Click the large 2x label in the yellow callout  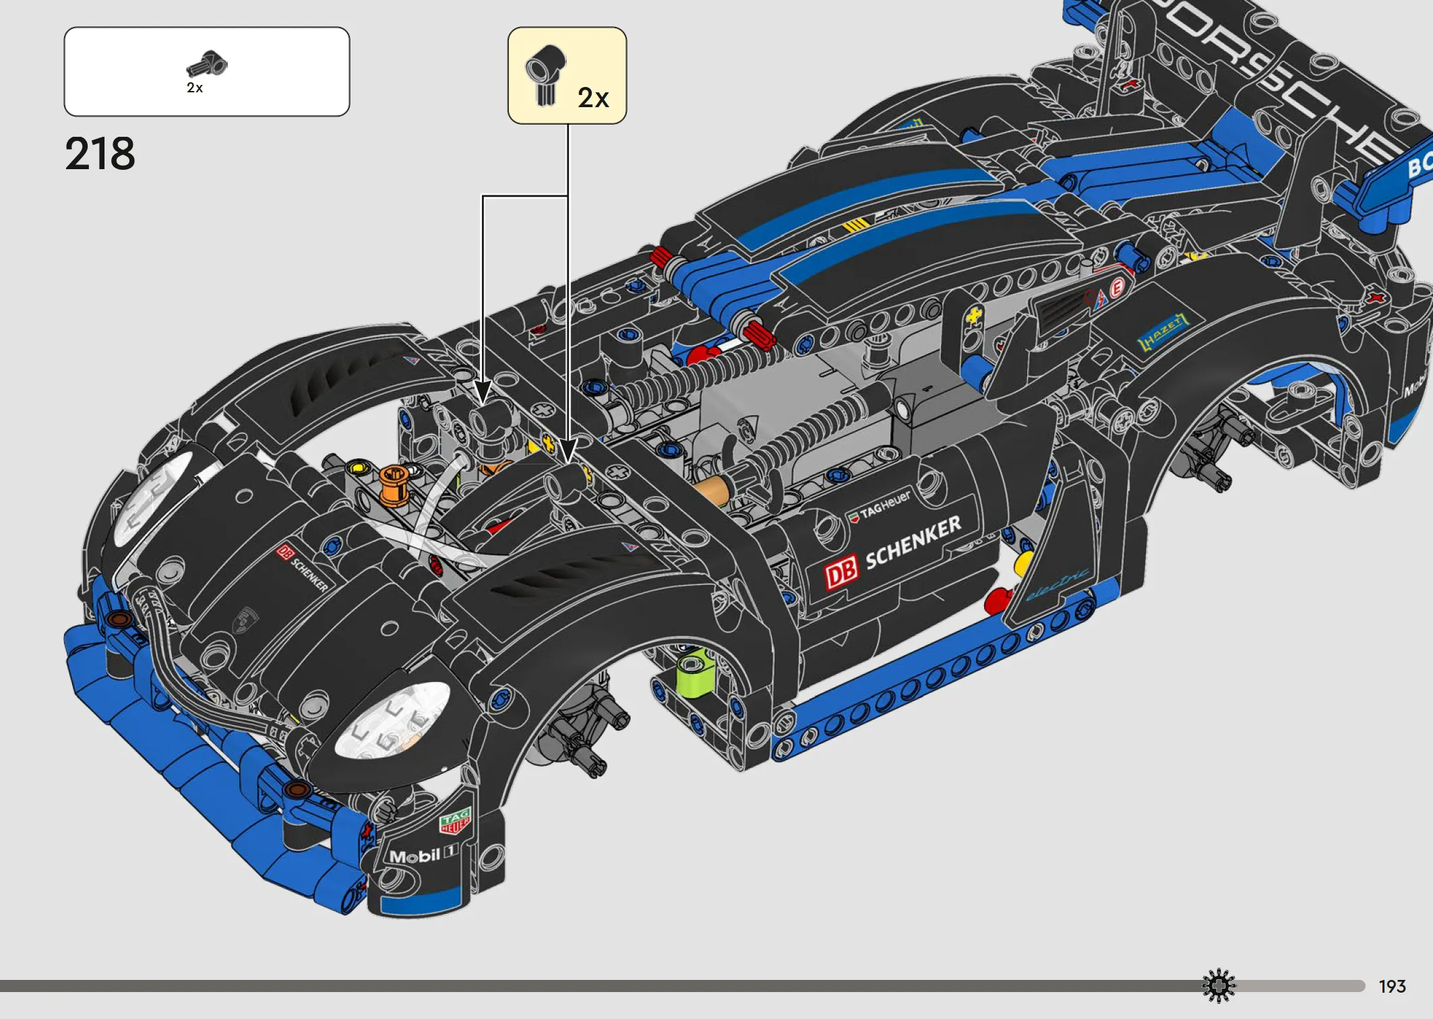[x=593, y=98]
